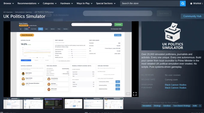The height and width of the screenshot is (113, 204).
Task: Focus the Search the store field
Action: [150, 4]
